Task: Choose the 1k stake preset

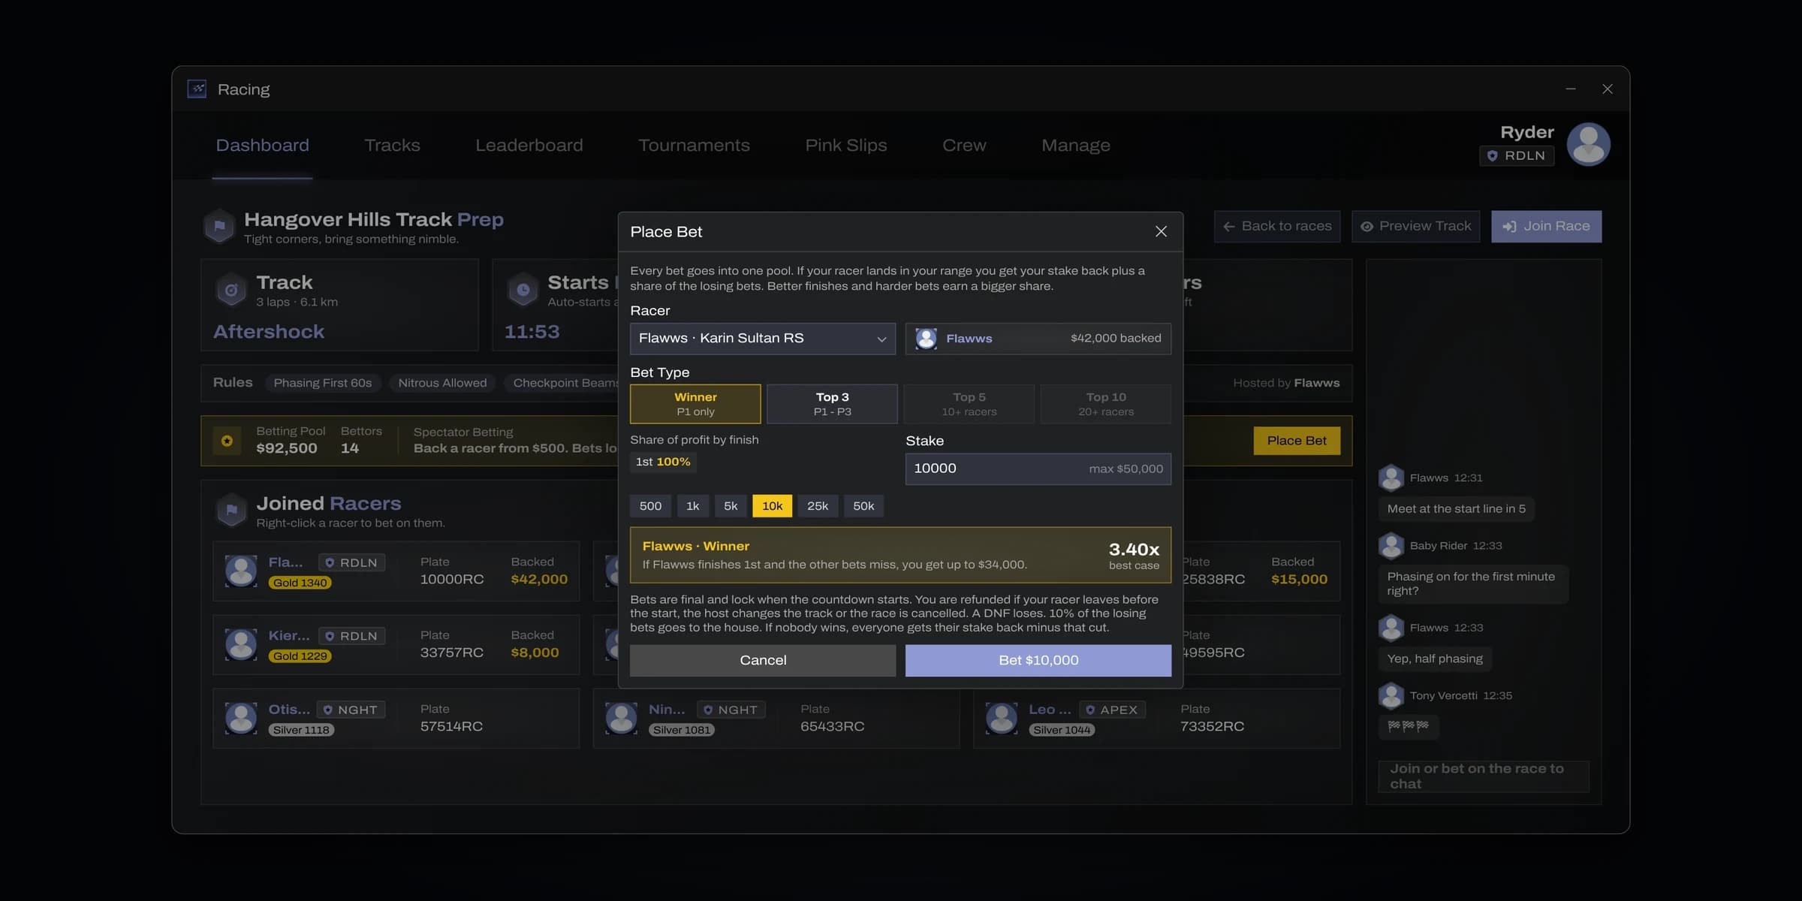Action: point(692,506)
